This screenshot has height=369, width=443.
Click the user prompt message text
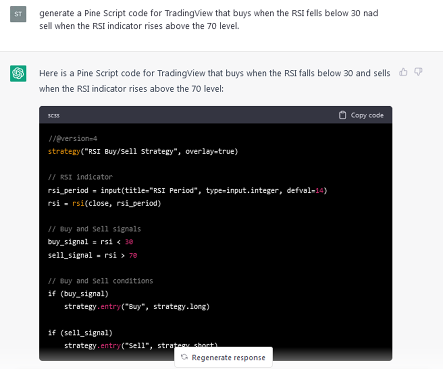(209, 20)
